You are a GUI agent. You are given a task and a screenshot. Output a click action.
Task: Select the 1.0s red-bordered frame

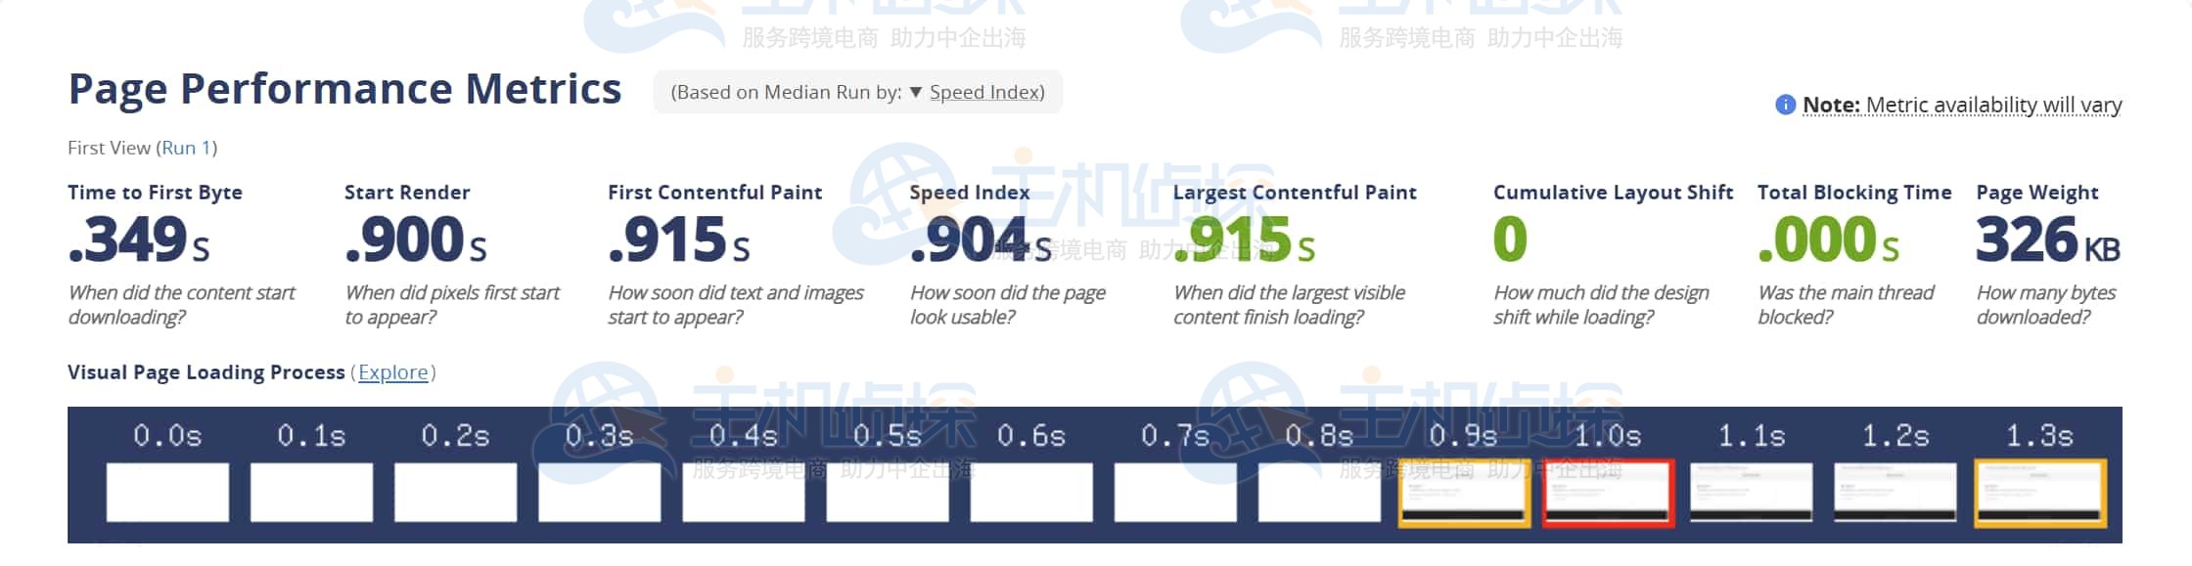[1608, 494]
